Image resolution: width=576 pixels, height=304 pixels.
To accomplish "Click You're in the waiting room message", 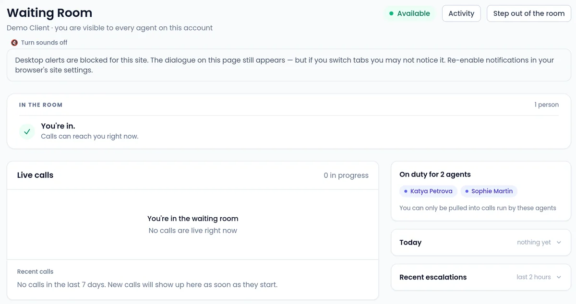I will (x=193, y=219).
